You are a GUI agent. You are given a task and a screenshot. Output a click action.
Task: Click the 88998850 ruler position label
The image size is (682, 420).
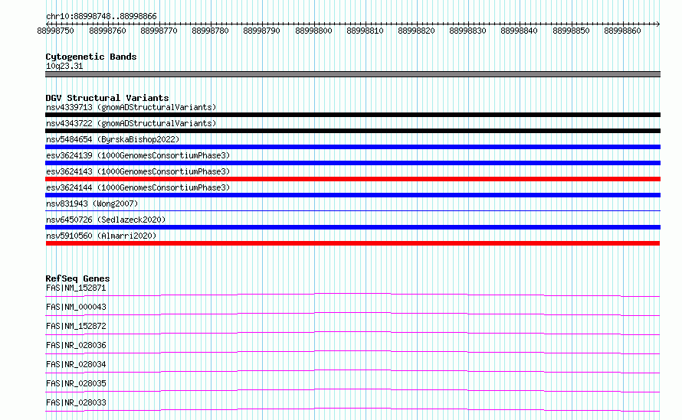coord(571,31)
